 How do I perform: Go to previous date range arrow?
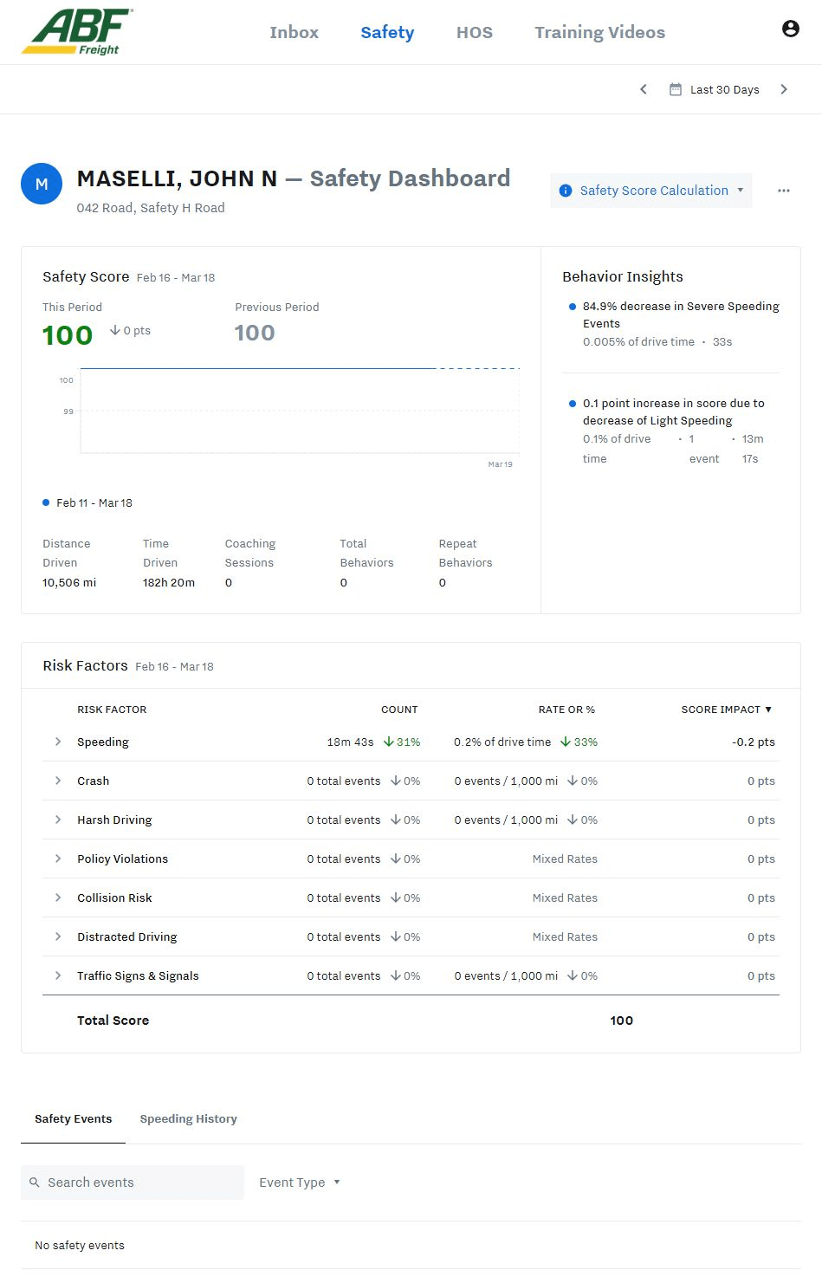click(x=643, y=89)
